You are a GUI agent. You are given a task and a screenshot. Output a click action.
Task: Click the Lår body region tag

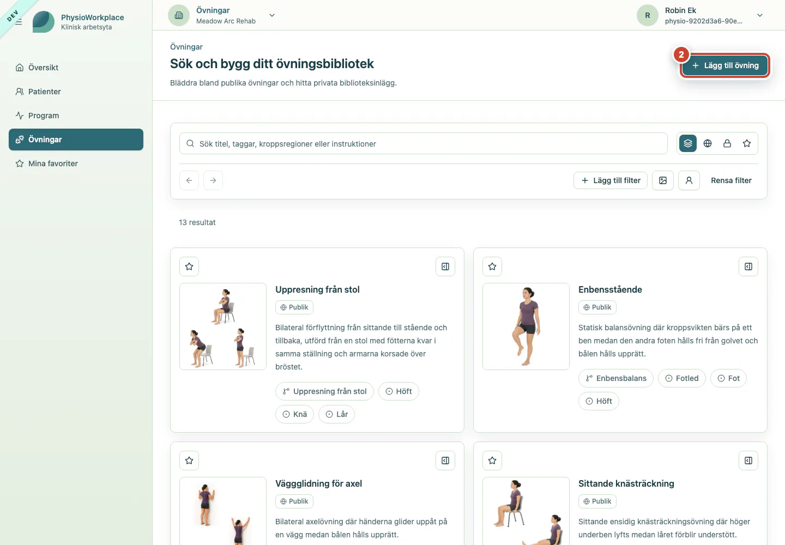(x=336, y=414)
